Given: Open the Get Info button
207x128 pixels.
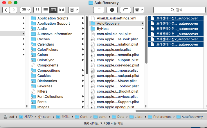Looking at the screenshot, I should coord(112,10).
